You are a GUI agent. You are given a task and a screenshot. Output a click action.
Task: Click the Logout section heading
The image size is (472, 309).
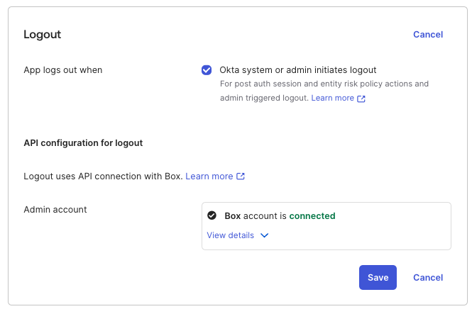click(42, 34)
